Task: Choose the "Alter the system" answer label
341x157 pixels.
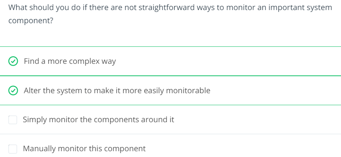Action: (x=117, y=90)
